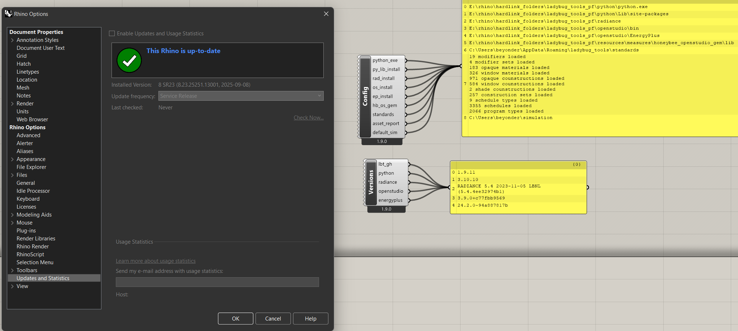Viewport: 738px width, 331px height.
Task: Close the Rhino Options dialog with X
Action: coord(326,14)
